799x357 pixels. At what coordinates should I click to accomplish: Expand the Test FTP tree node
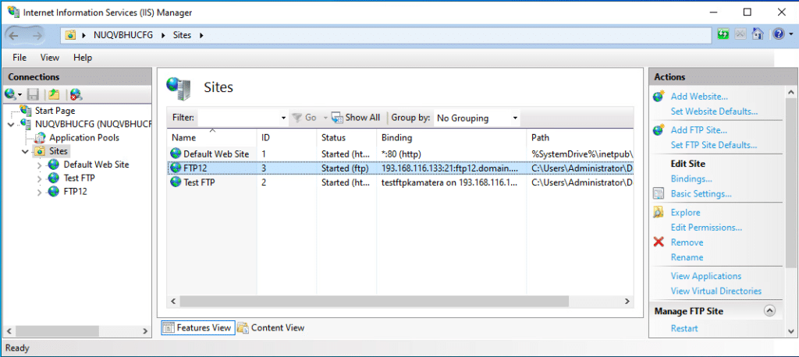(40, 178)
